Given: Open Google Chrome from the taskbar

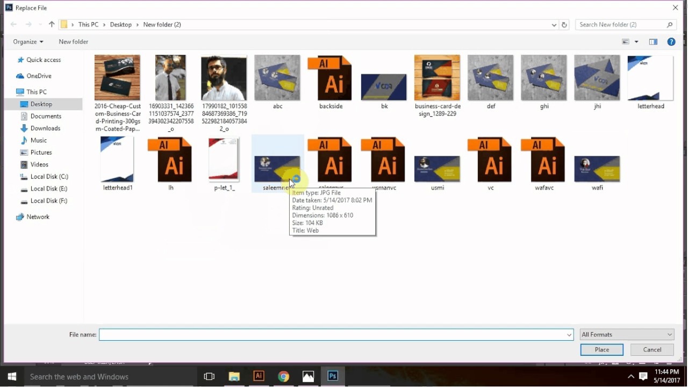Looking at the screenshot, I should pyautogui.click(x=283, y=377).
